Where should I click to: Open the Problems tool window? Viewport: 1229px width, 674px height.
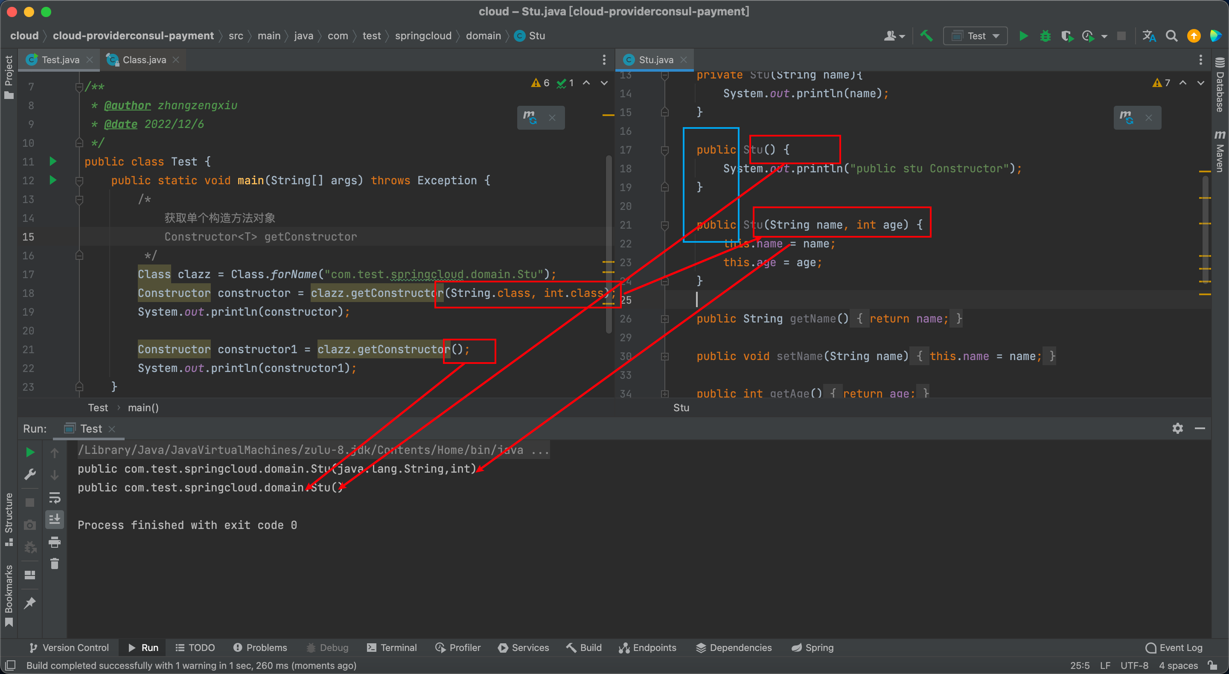click(260, 647)
